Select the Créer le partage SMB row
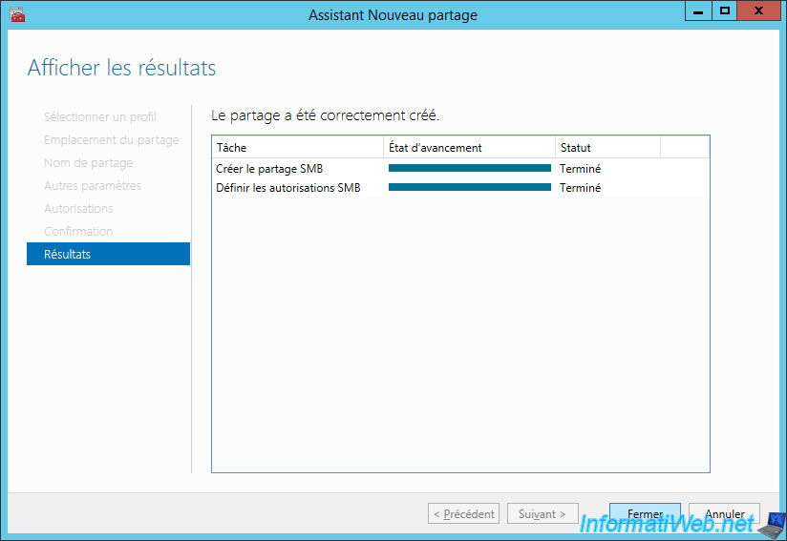Viewport: 787px width, 541px height. coord(460,169)
